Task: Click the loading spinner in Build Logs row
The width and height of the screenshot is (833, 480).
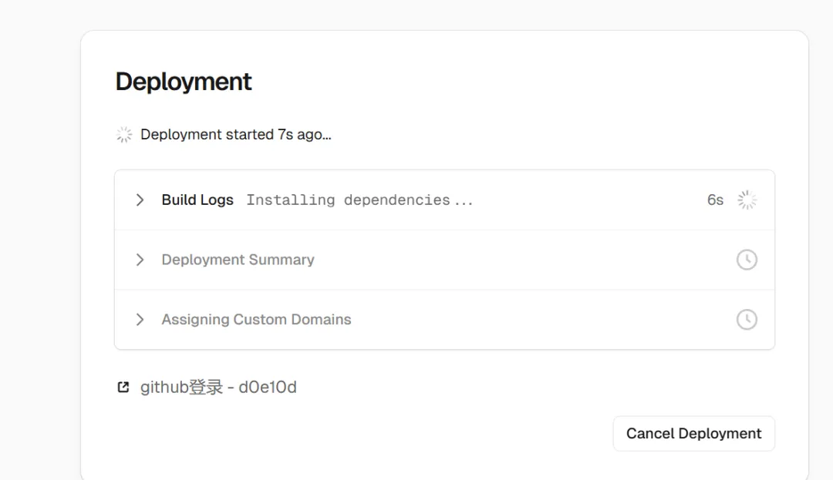Action: point(747,200)
